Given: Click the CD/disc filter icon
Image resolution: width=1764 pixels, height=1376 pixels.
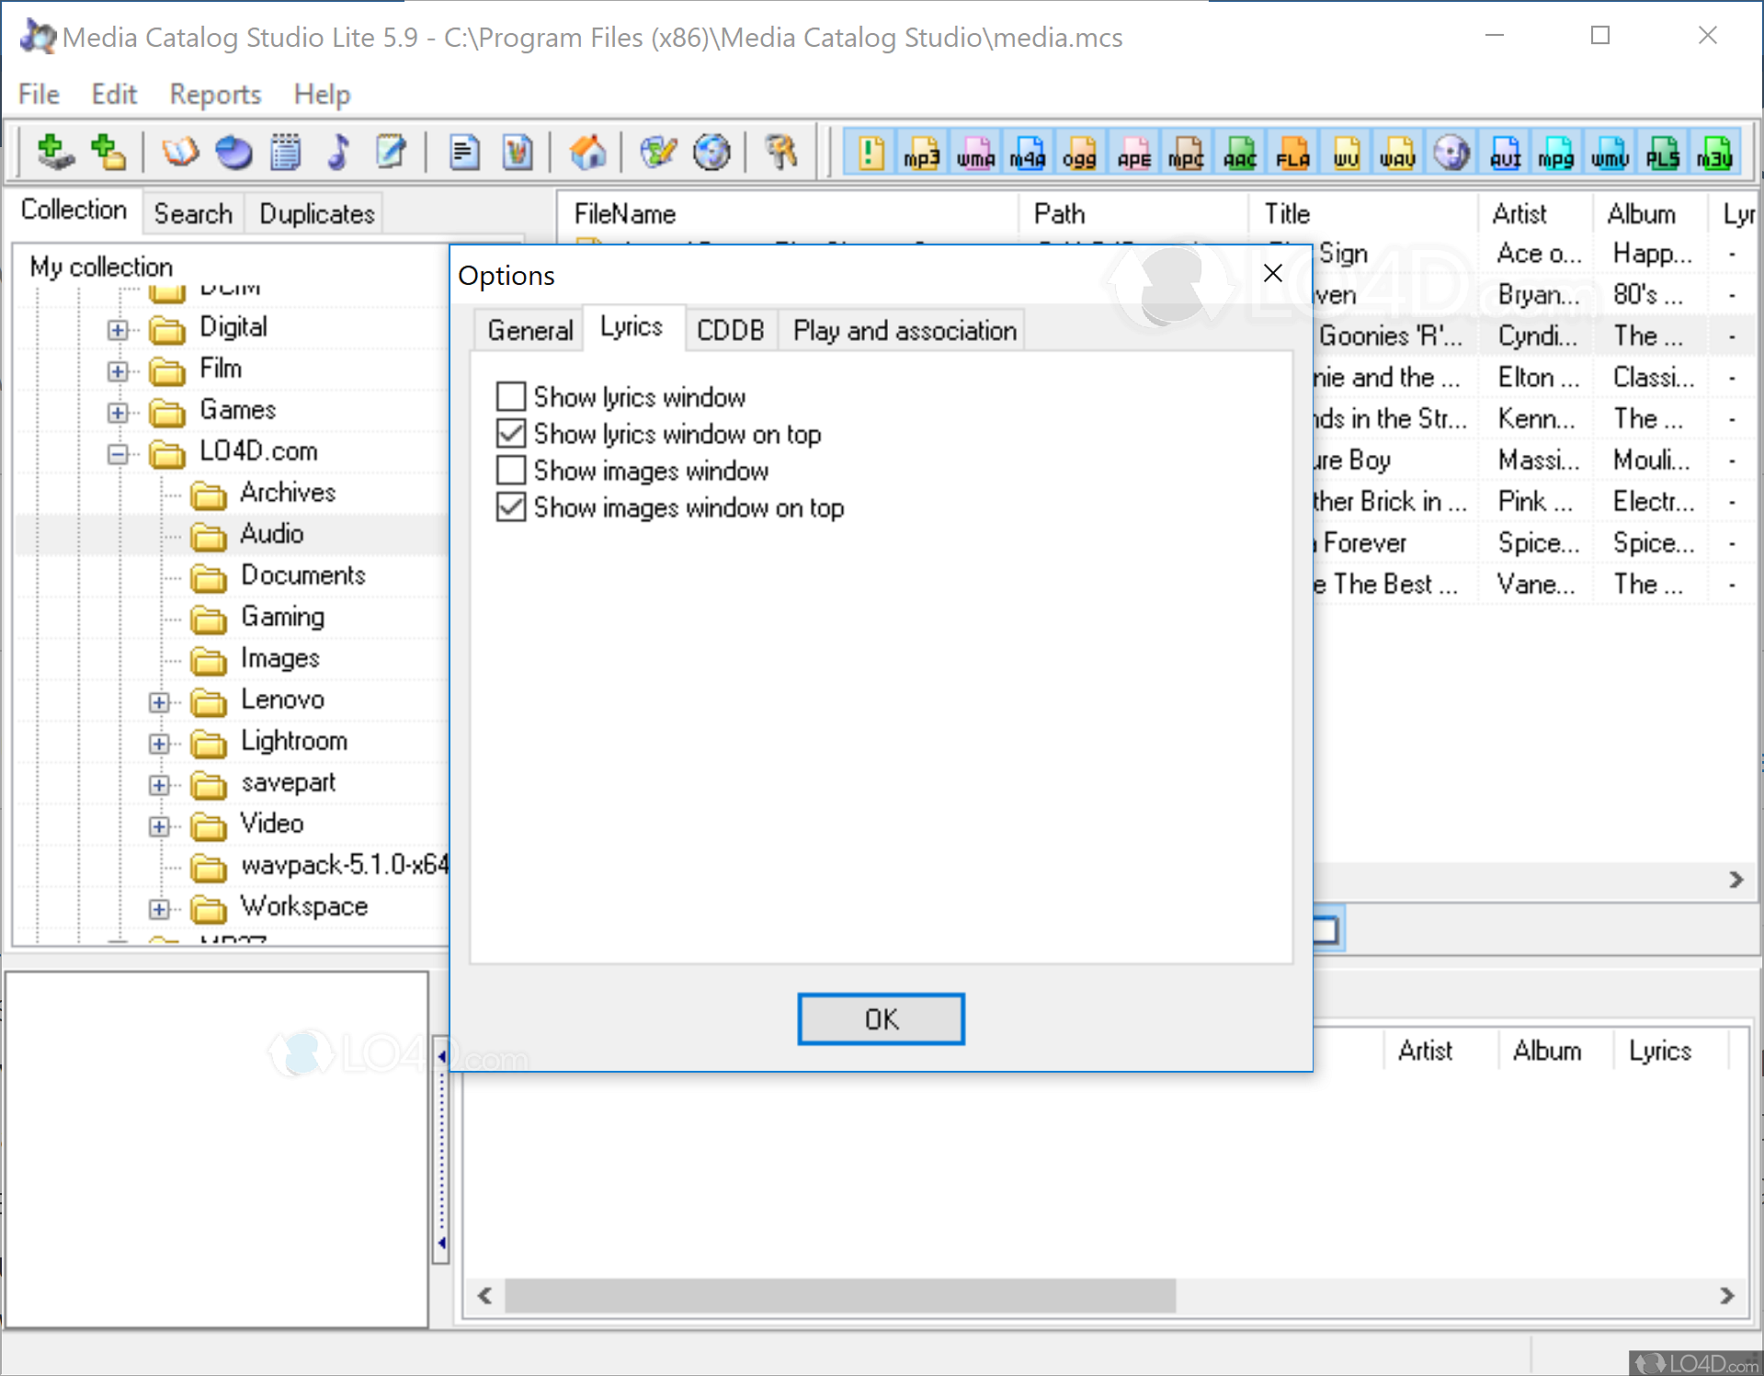Looking at the screenshot, I should pos(1452,153).
